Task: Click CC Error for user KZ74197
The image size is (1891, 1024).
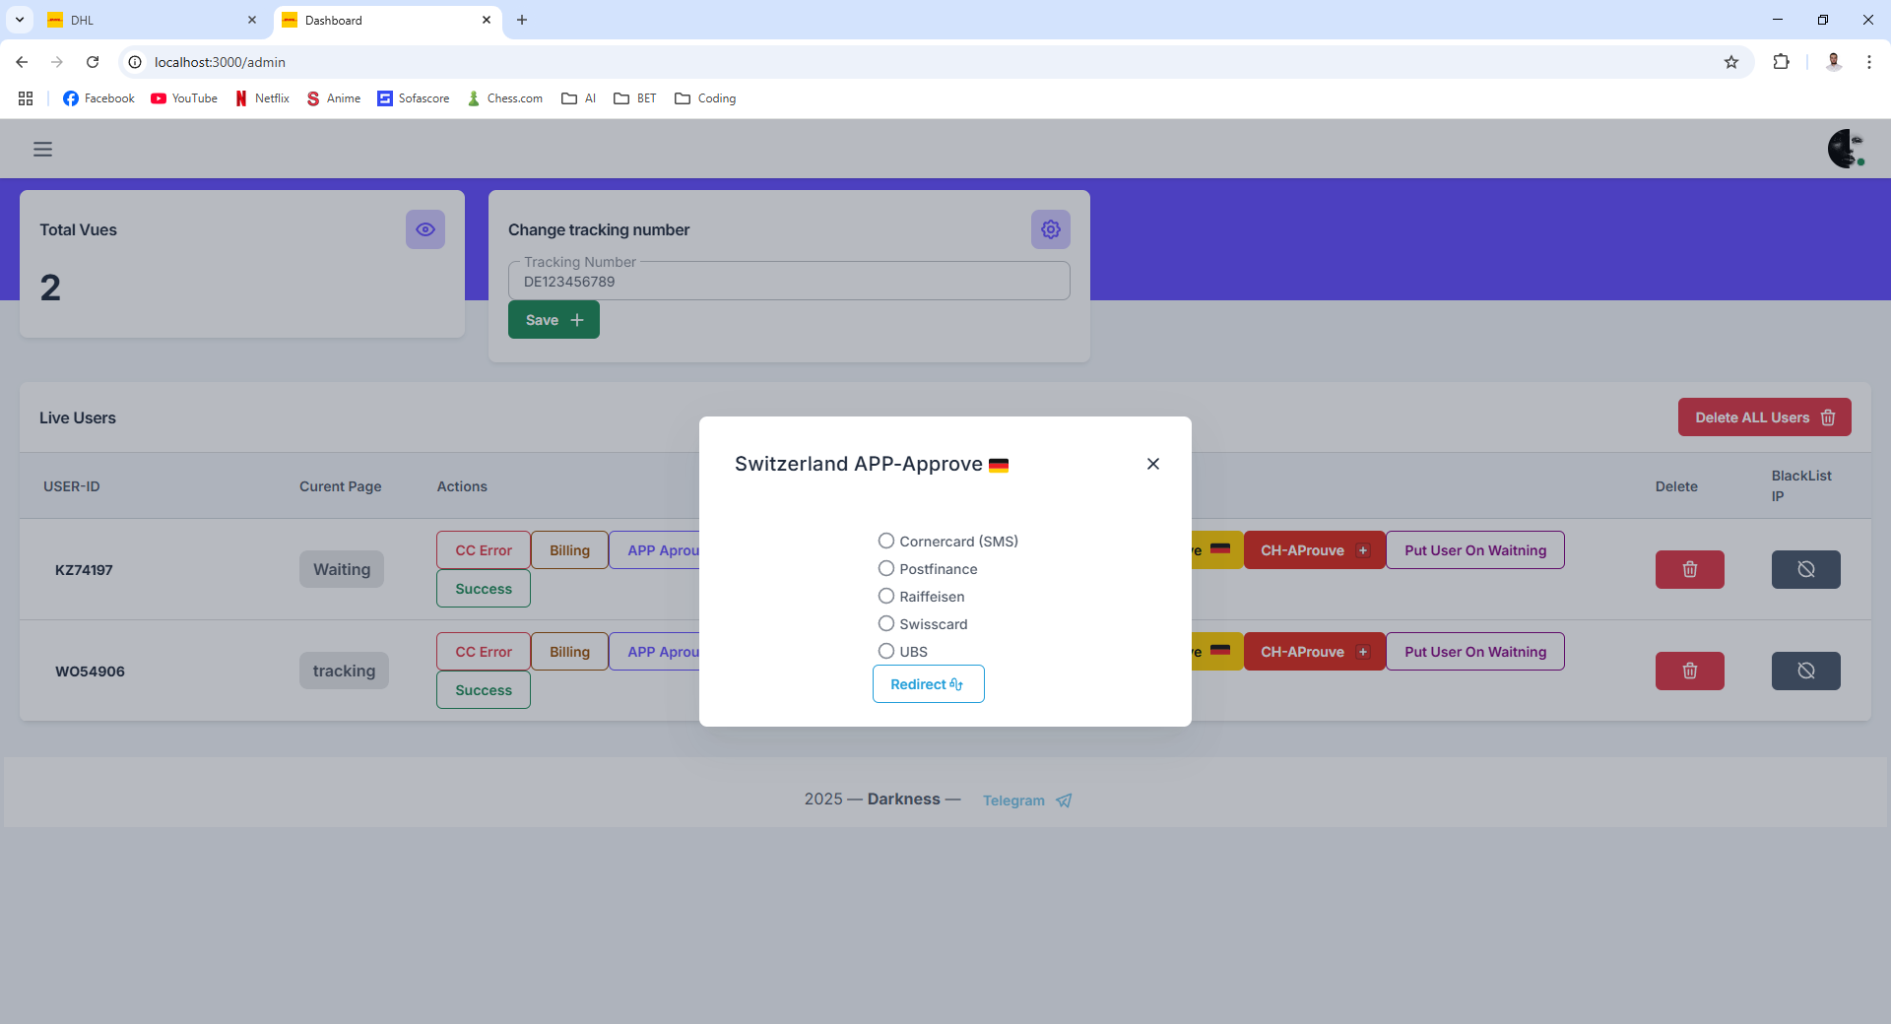Action: [x=484, y=550]
